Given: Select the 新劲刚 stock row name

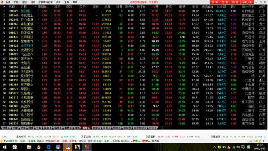Looking at the screenshot, I should (x=25, y=11).
